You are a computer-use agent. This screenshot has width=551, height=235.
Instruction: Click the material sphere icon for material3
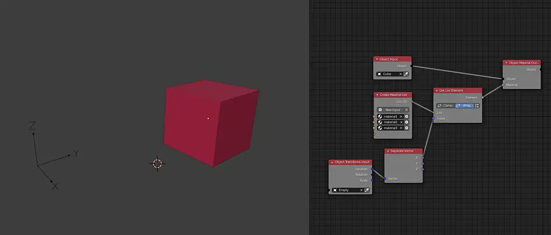(380, 128)
